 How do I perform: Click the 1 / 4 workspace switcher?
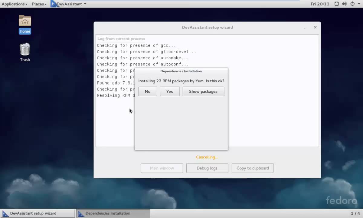pos(355,213)
